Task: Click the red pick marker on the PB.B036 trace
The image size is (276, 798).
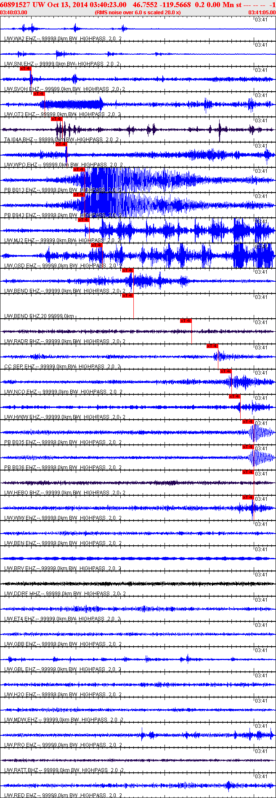Action: point(248,447)
